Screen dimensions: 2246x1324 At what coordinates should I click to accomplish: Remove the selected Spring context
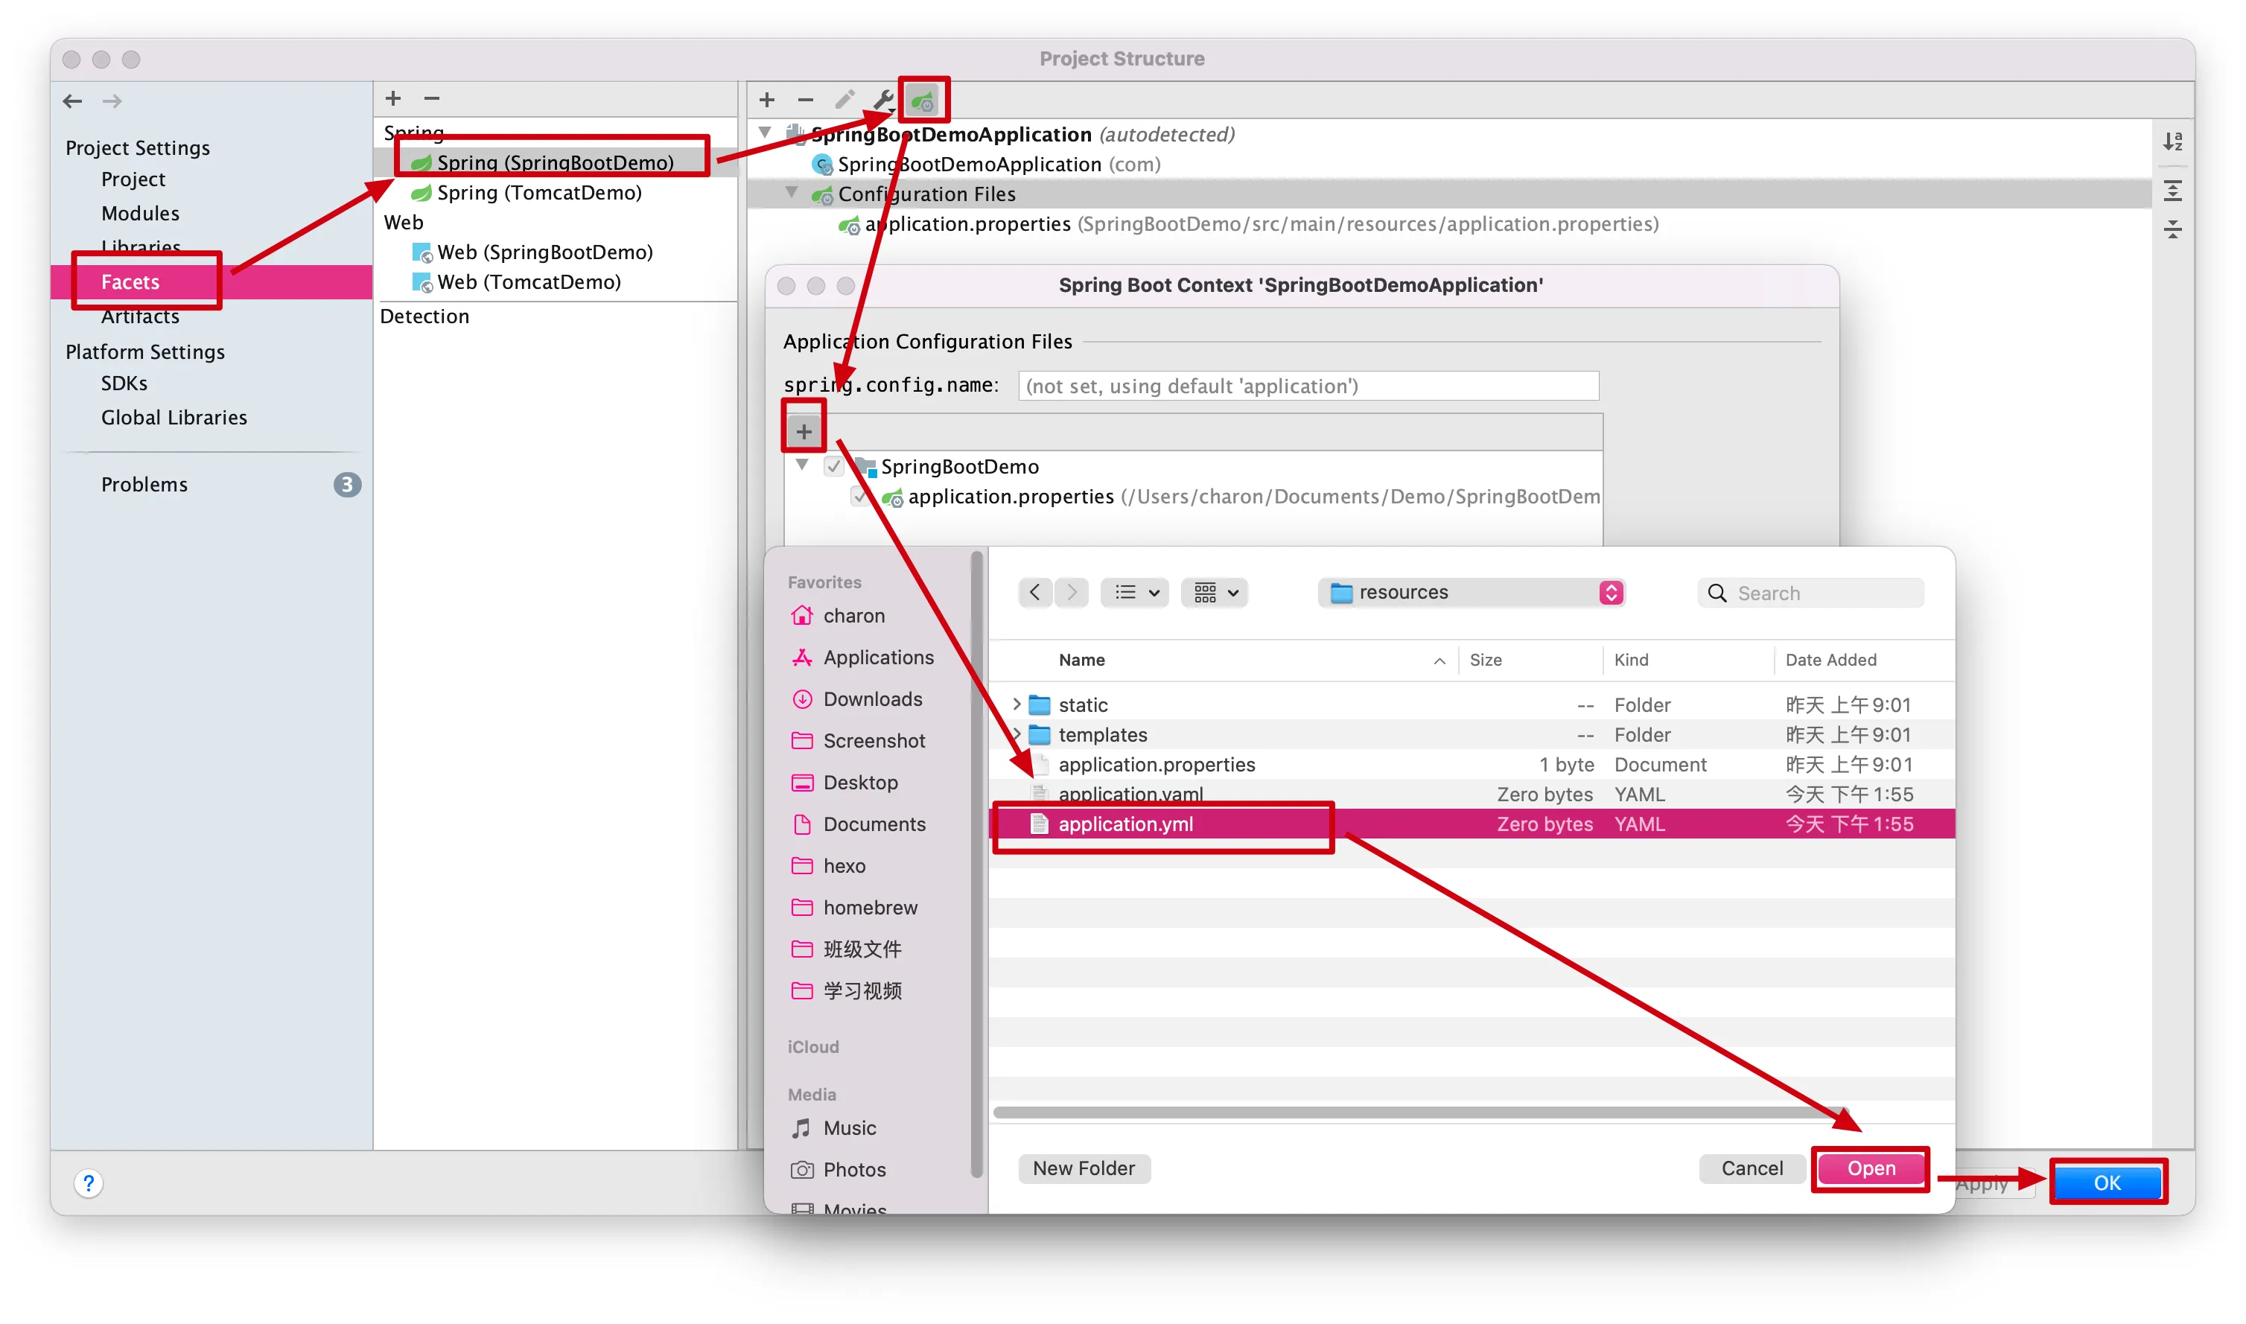coord(806,100)
